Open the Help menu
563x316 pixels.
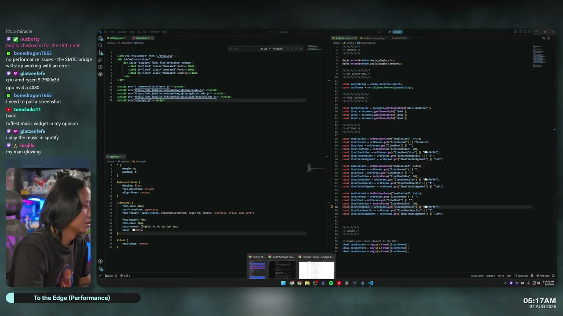164,32
